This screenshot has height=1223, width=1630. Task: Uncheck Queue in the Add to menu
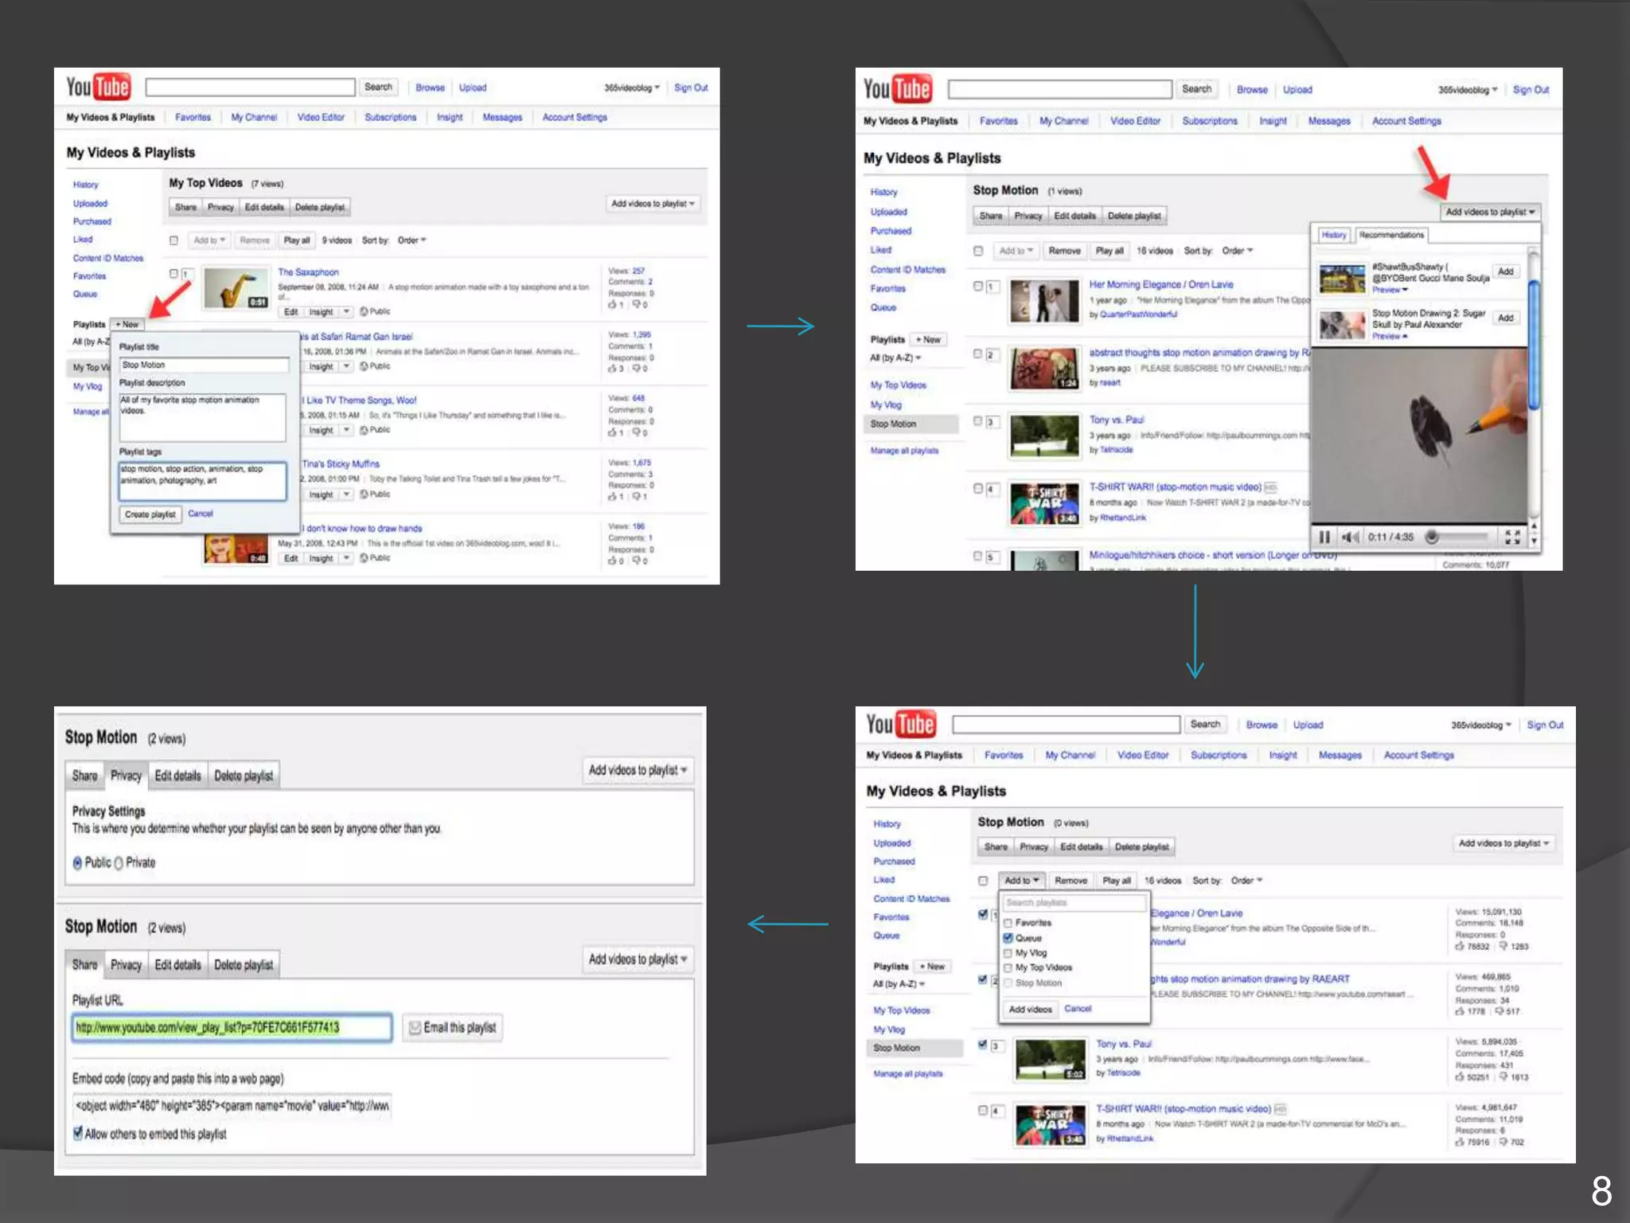[x=1008, y=938]
